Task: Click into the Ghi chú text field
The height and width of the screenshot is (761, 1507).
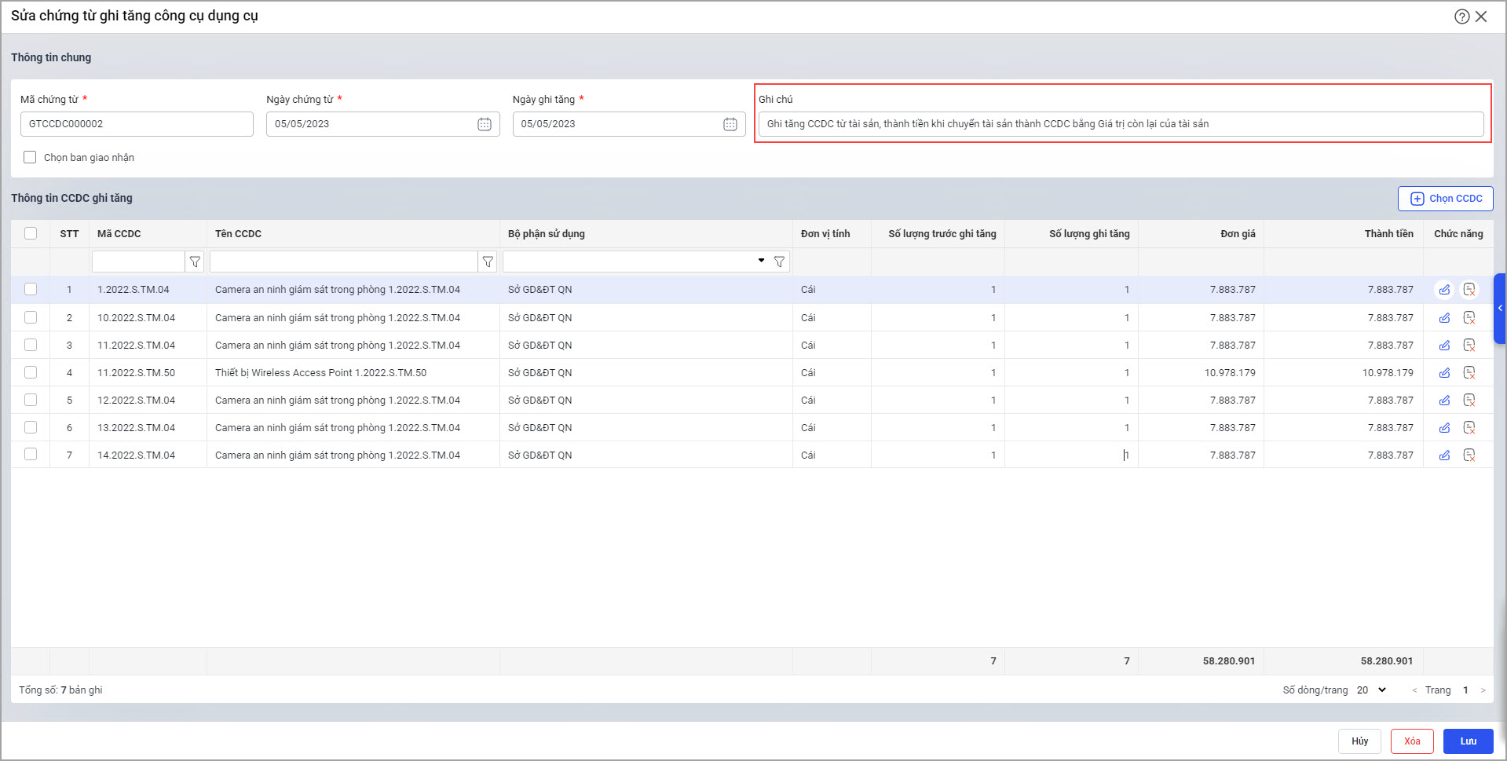Action: pyautogui.click(x=1120, y=124)
